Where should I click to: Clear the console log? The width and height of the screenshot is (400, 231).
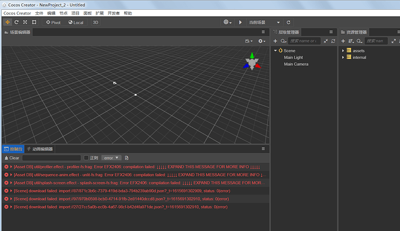[x=12, y=158]
